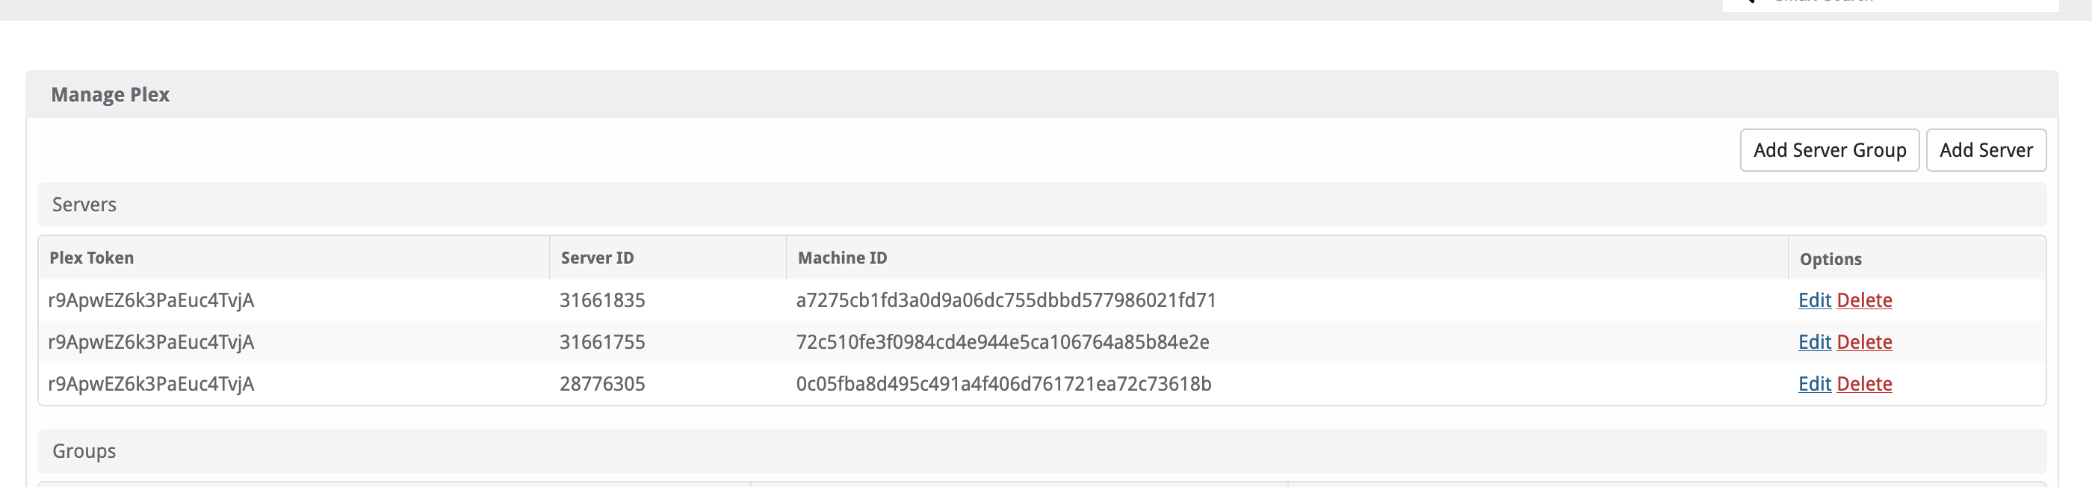The height and width of the screenshot is (487, 2092).
Task: Select machine ID starting with 72c510fe
Action: tap(1002, 341)
